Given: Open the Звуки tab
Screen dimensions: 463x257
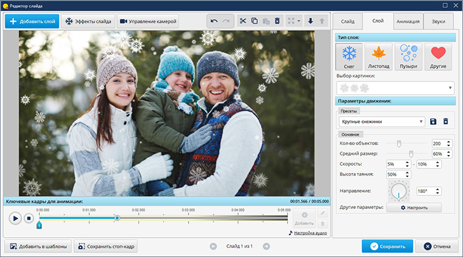Looking at the screenshot, I should [439, 22].
